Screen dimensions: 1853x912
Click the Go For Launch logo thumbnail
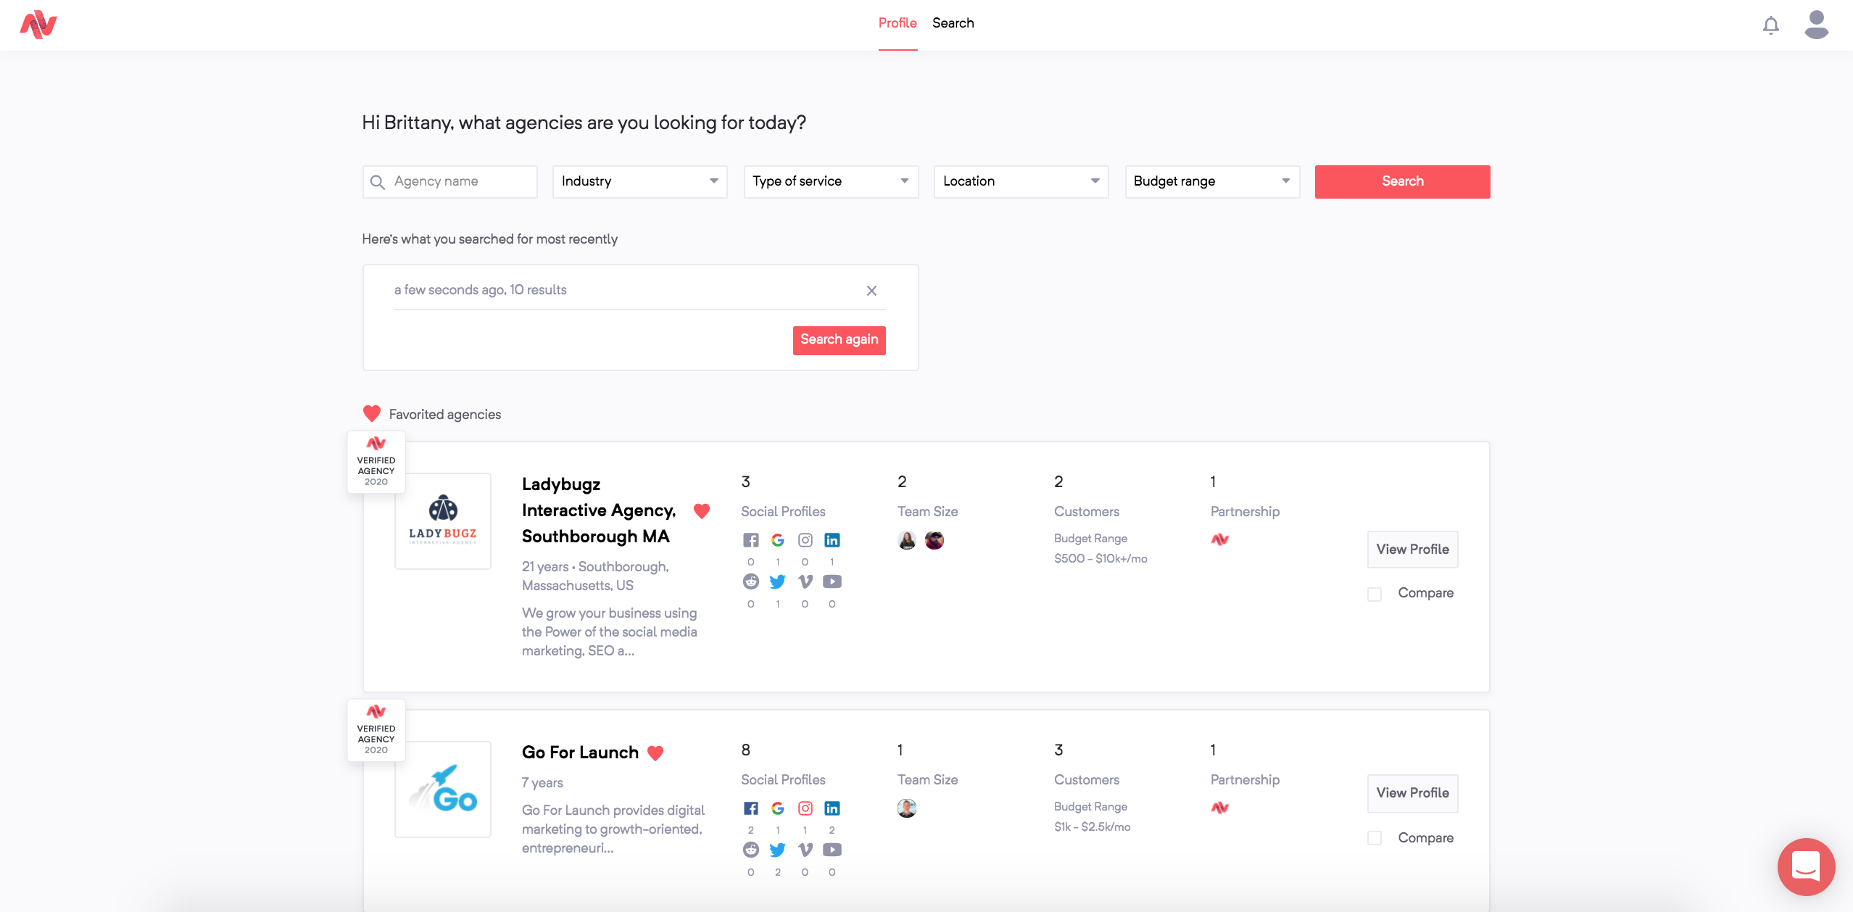tap(442, 789)
